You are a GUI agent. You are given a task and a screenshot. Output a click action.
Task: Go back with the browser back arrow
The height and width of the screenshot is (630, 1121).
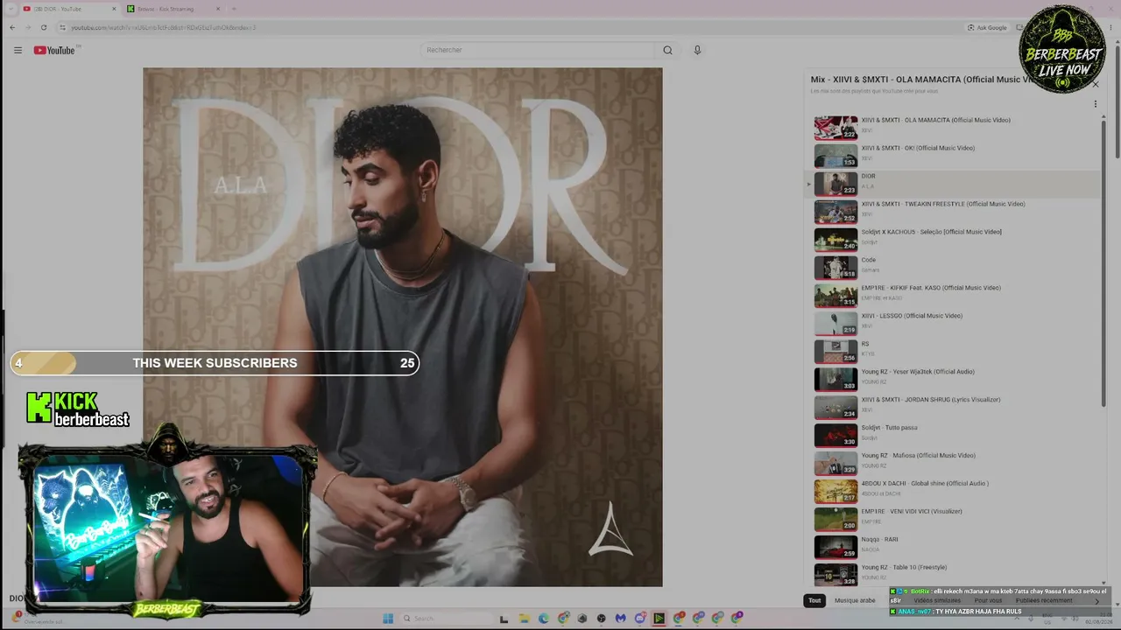[12, 27]
